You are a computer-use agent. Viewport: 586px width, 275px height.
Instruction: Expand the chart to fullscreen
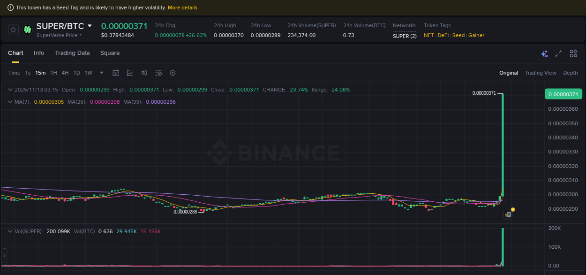558,53
